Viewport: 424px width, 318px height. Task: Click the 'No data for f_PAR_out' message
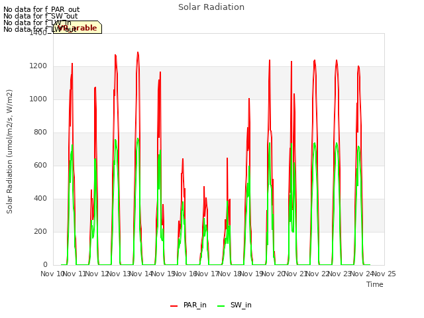[41, 9]
